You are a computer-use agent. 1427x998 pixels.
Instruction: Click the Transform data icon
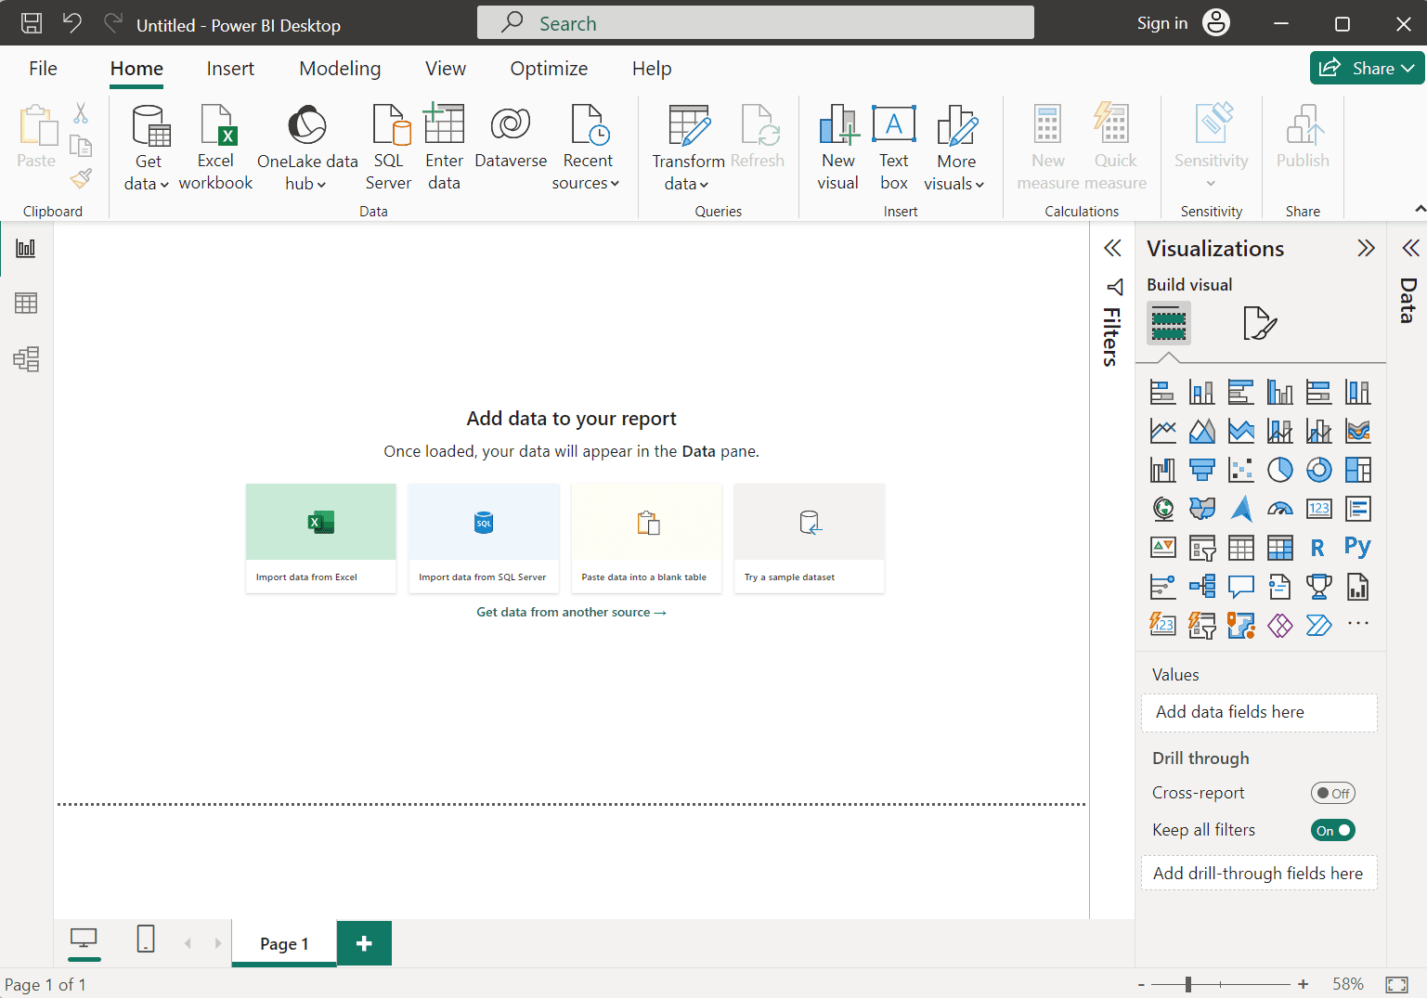[x=689, y=126]
